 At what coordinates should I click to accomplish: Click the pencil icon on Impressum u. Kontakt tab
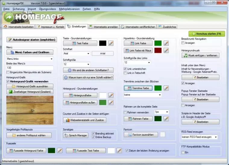click(x=38, y=27)
